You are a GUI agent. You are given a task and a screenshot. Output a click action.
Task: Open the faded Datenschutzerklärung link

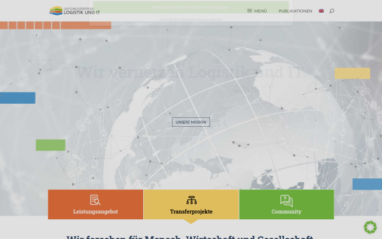[193, 20]
